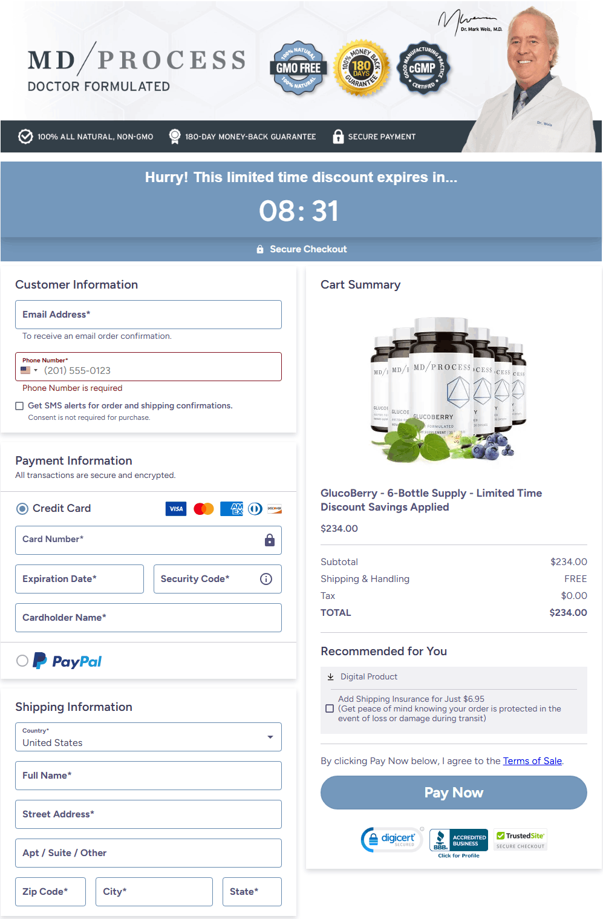Click the DigiCert Secured badge
The width and height of the screenshot is (603, 919).
click(392, 839)
